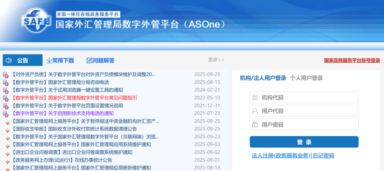Open notice 在线办事统计公告
Image resolution: width=384 pixels, height=171 pixels.
[x=62, y=160]
